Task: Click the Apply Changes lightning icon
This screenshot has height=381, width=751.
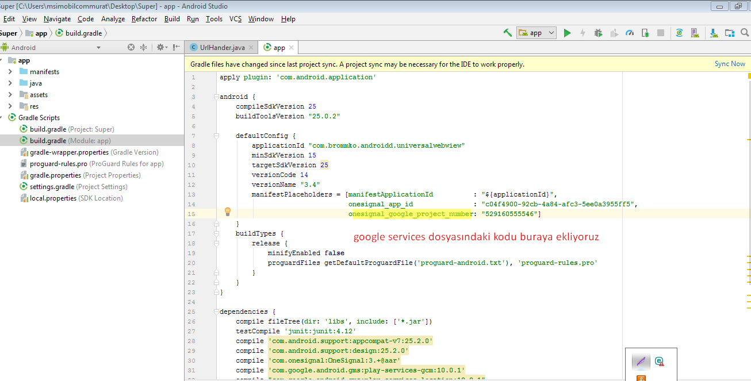Action: coord(583,33)
